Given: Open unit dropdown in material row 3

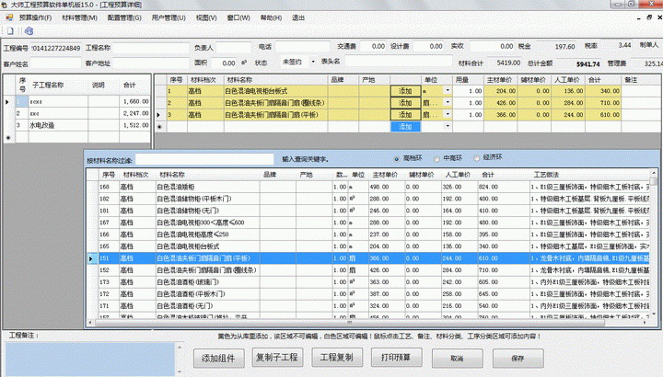Looking at the screenshot, I should [448, 114].
